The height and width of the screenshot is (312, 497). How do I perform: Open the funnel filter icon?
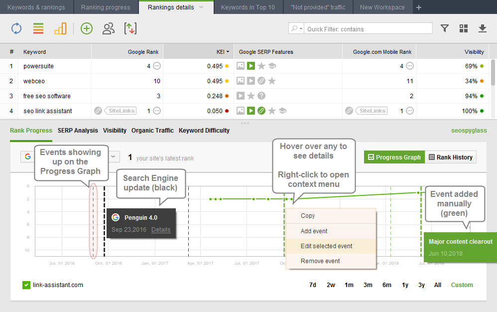[x=445, y=28]
